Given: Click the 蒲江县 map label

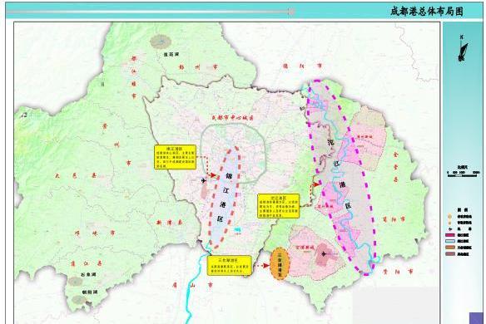Looking at the screenshot, I should click(87, 263).
